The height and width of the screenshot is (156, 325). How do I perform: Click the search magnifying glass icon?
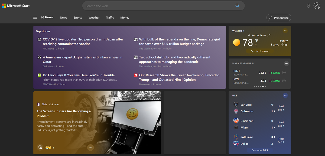tap(237, 5)
